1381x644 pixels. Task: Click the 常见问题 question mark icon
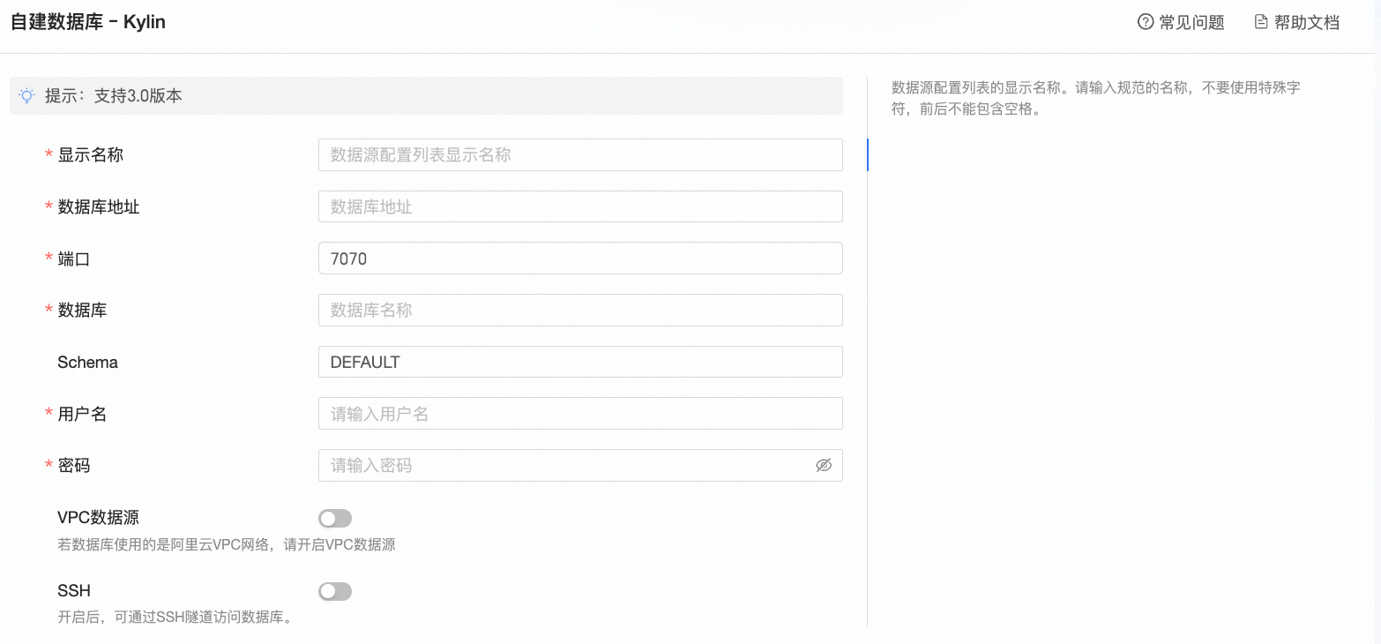pos(1146,22)
